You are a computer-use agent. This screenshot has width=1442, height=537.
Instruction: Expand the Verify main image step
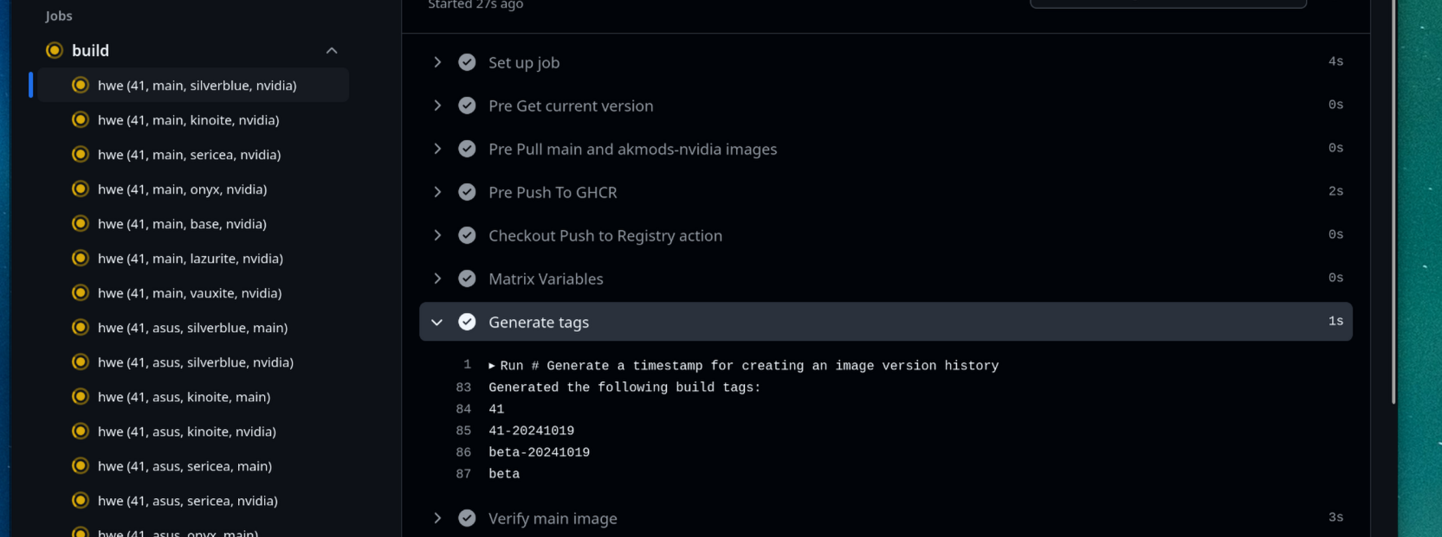(x=437, y=518)
